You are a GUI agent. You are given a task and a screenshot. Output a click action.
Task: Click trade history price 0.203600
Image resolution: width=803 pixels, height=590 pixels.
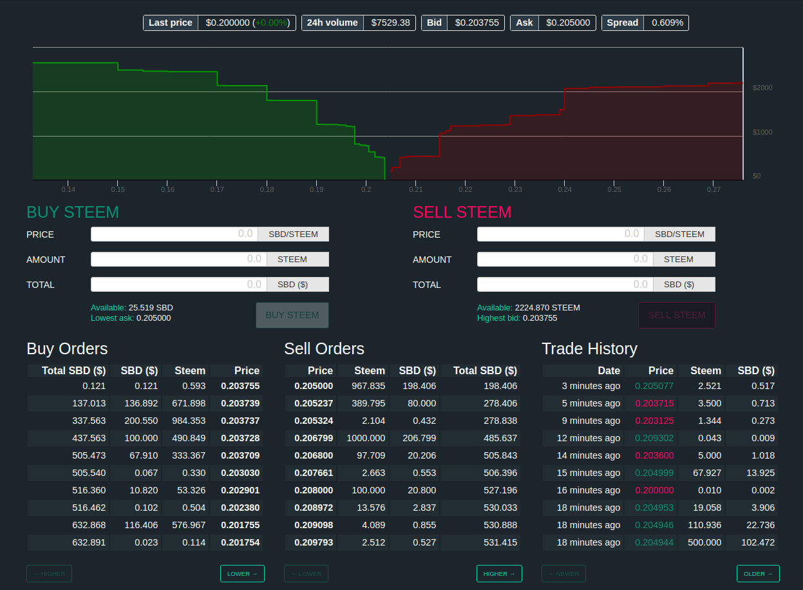pyautogui.click(x=654, y=455)
